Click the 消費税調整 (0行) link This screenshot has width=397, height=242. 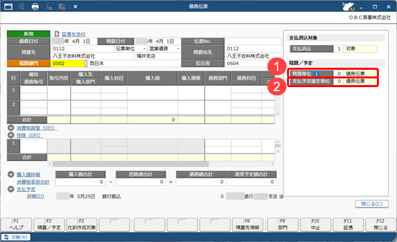(x=37, y=128)
